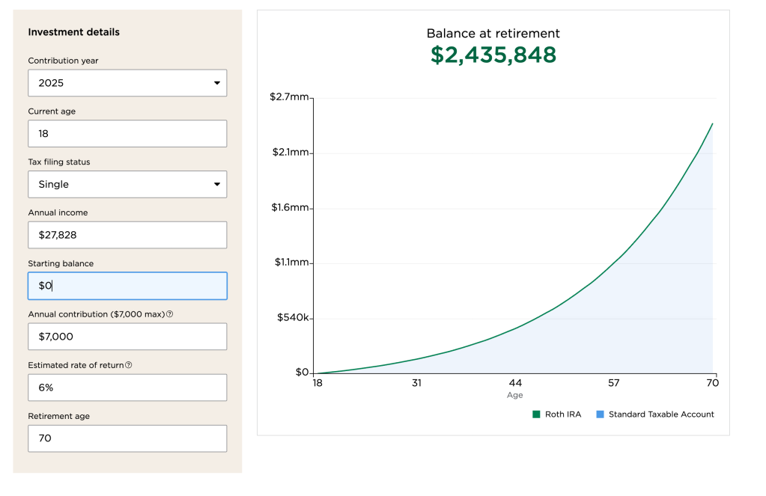Select the Annual income field showing $27,828
Image resolution: width=766 pixels, height=496 pixels.
pyautogui.click(x=127, y=235)
